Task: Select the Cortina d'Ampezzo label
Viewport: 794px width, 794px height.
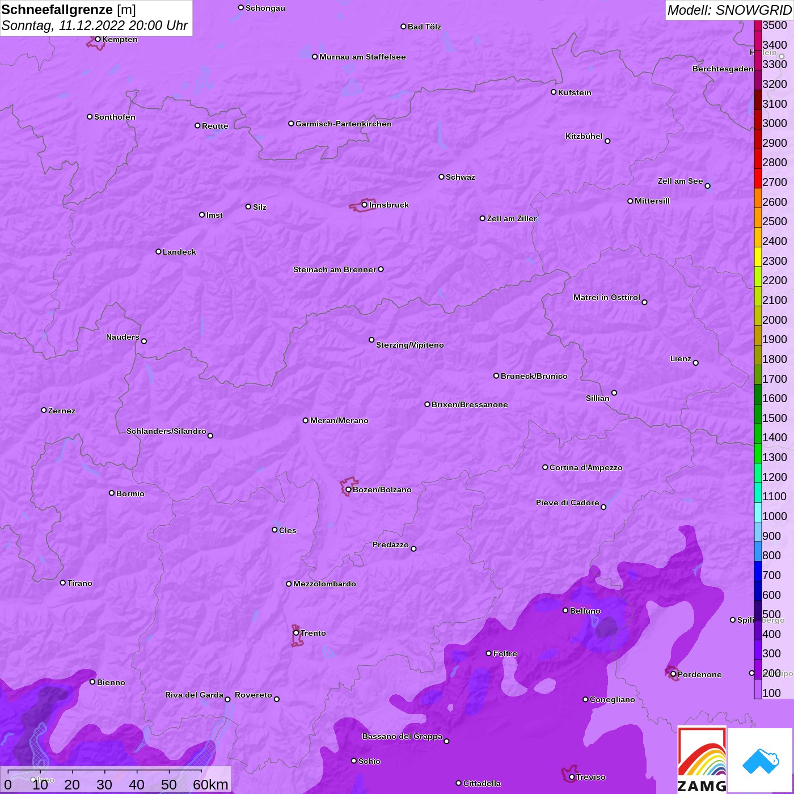Action: coord(586,467)
